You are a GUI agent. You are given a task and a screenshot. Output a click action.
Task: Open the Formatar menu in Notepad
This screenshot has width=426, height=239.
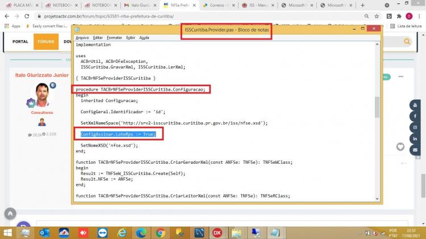click(114, 38)
